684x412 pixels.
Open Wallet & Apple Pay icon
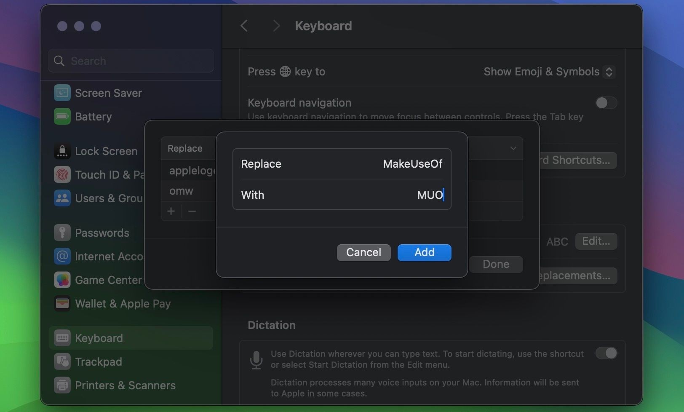pyautogui.click(x=62, y=304)
